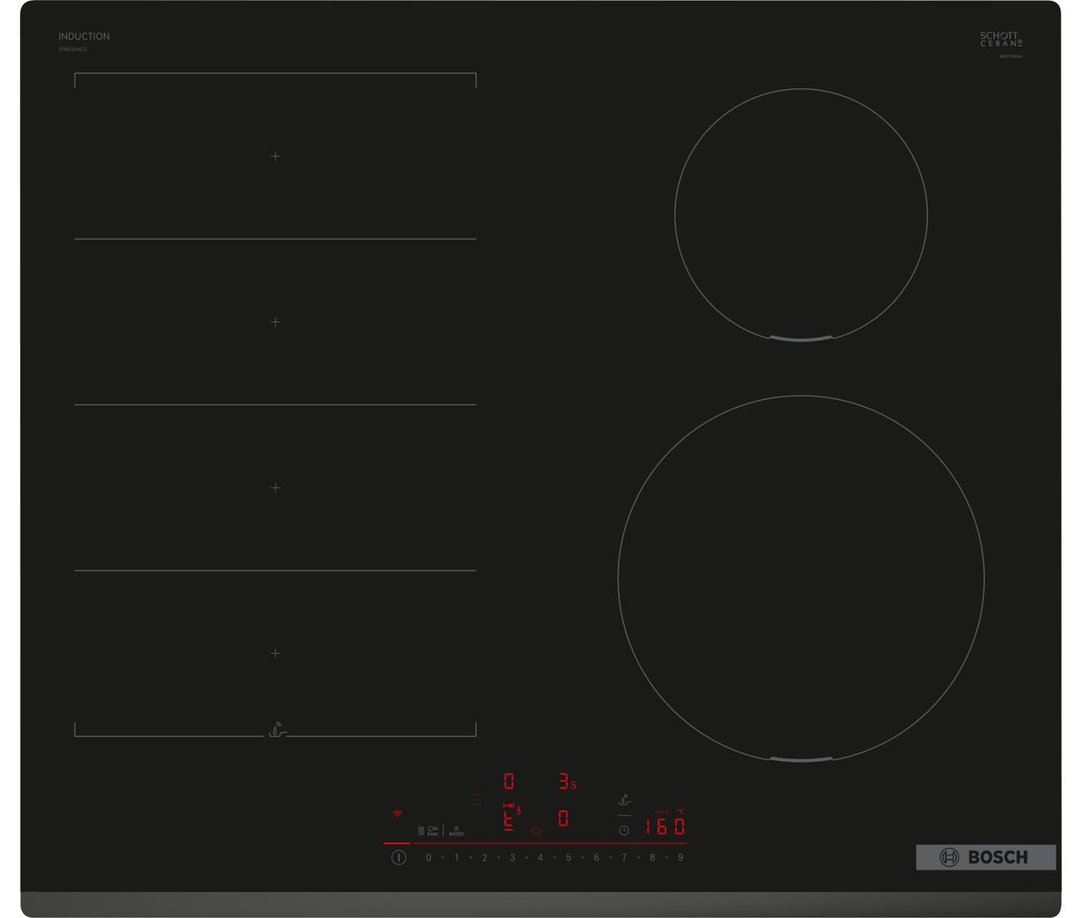
Task: Tap the 160 °C temperature display
Action: pos(664,826)
